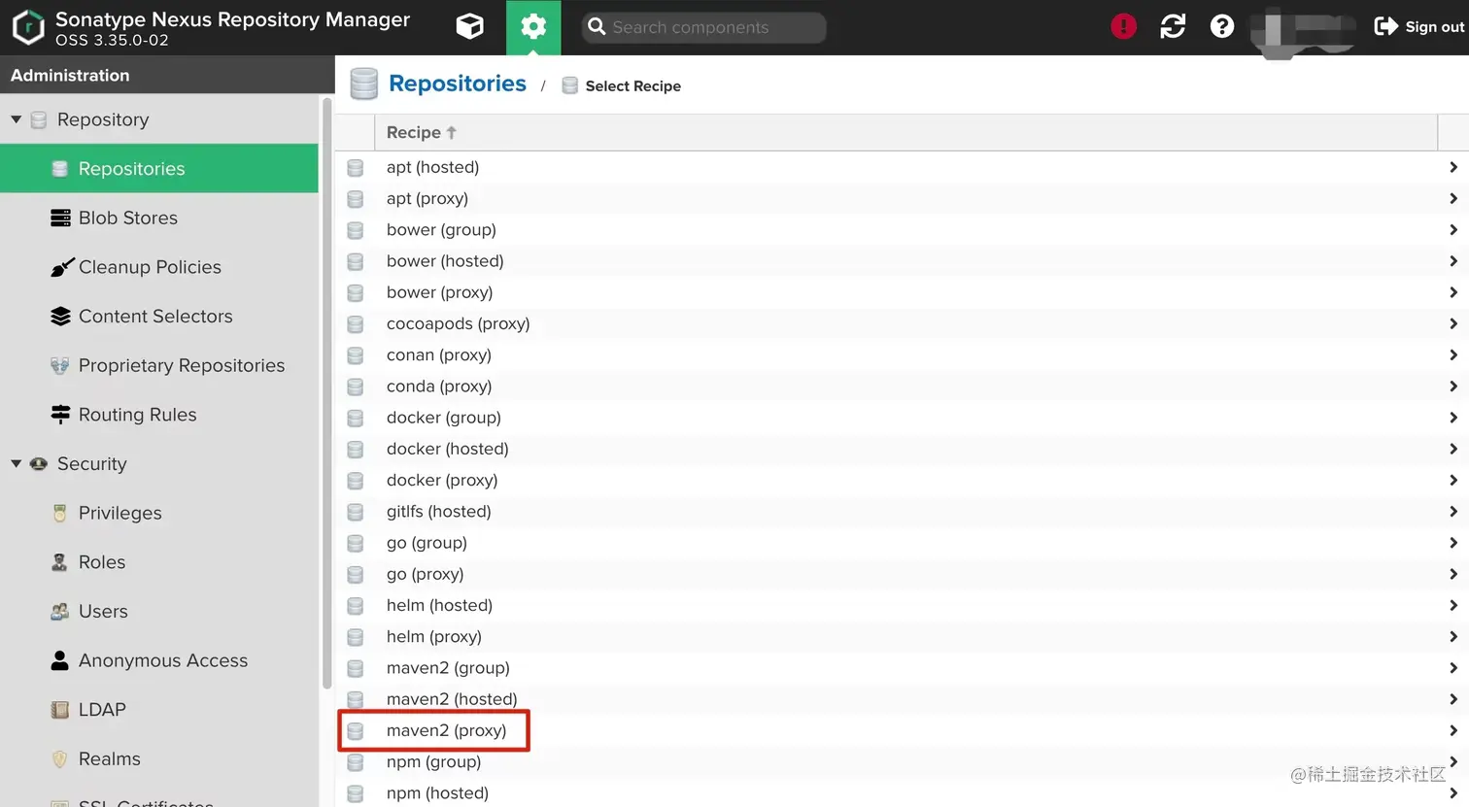The width and height of the screenshot is (1469, 807).
Task: Select the npm (group) recipe
Action: (902, 761)
